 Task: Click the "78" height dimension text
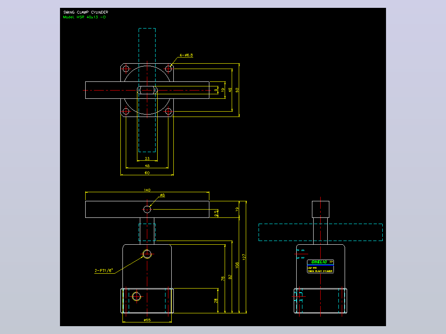coord(223,279)
